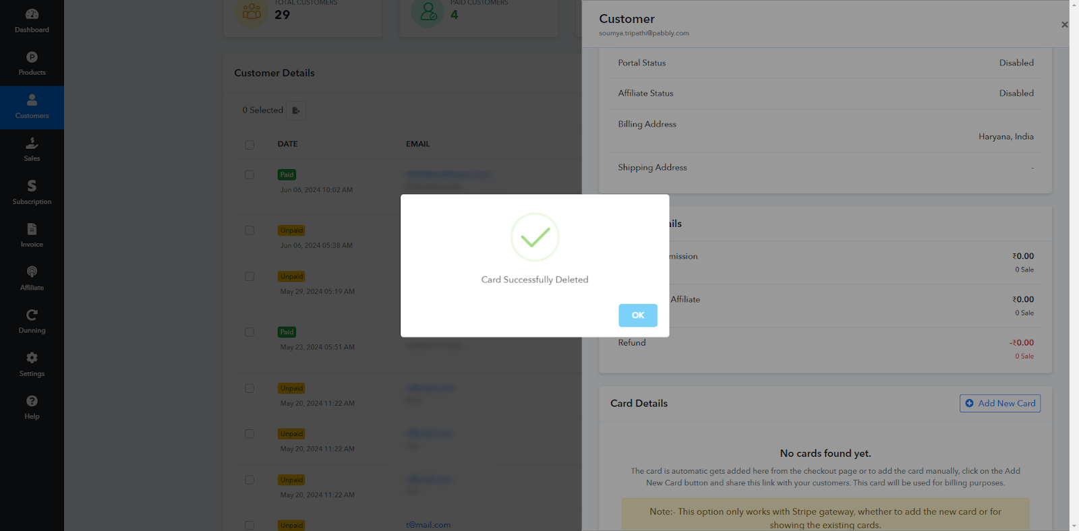Click the Customers sidebar menu item

[32, 107]
